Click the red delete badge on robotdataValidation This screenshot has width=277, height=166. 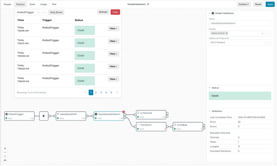(x=124, y=112)
